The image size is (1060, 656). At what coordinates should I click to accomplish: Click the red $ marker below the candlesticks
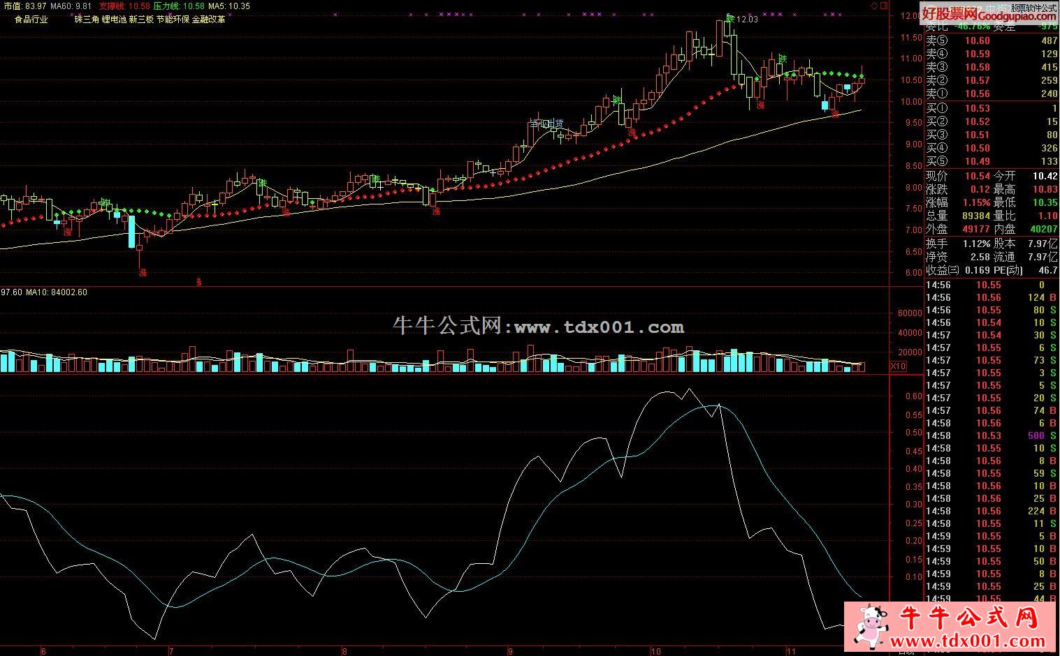(x=199, y=282)
